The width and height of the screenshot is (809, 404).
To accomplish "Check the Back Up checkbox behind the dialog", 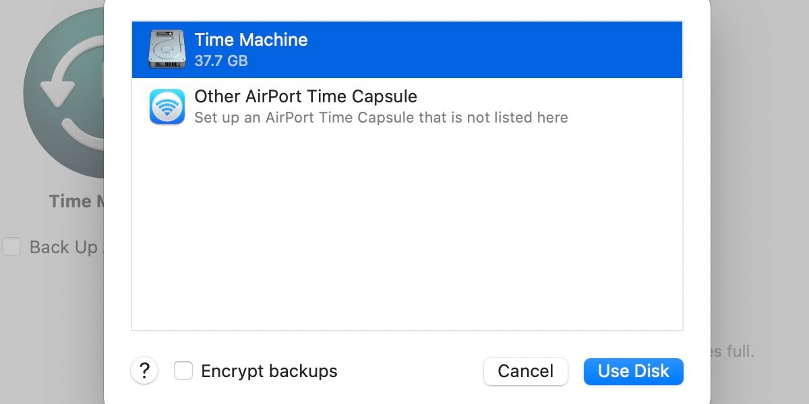I will click(11, 247).
